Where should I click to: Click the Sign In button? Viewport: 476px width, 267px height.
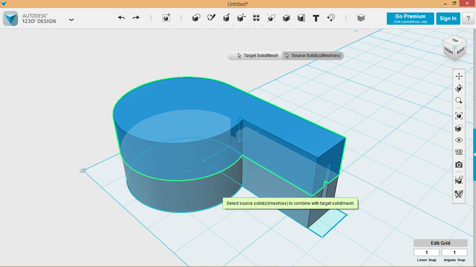coord(448,18)
